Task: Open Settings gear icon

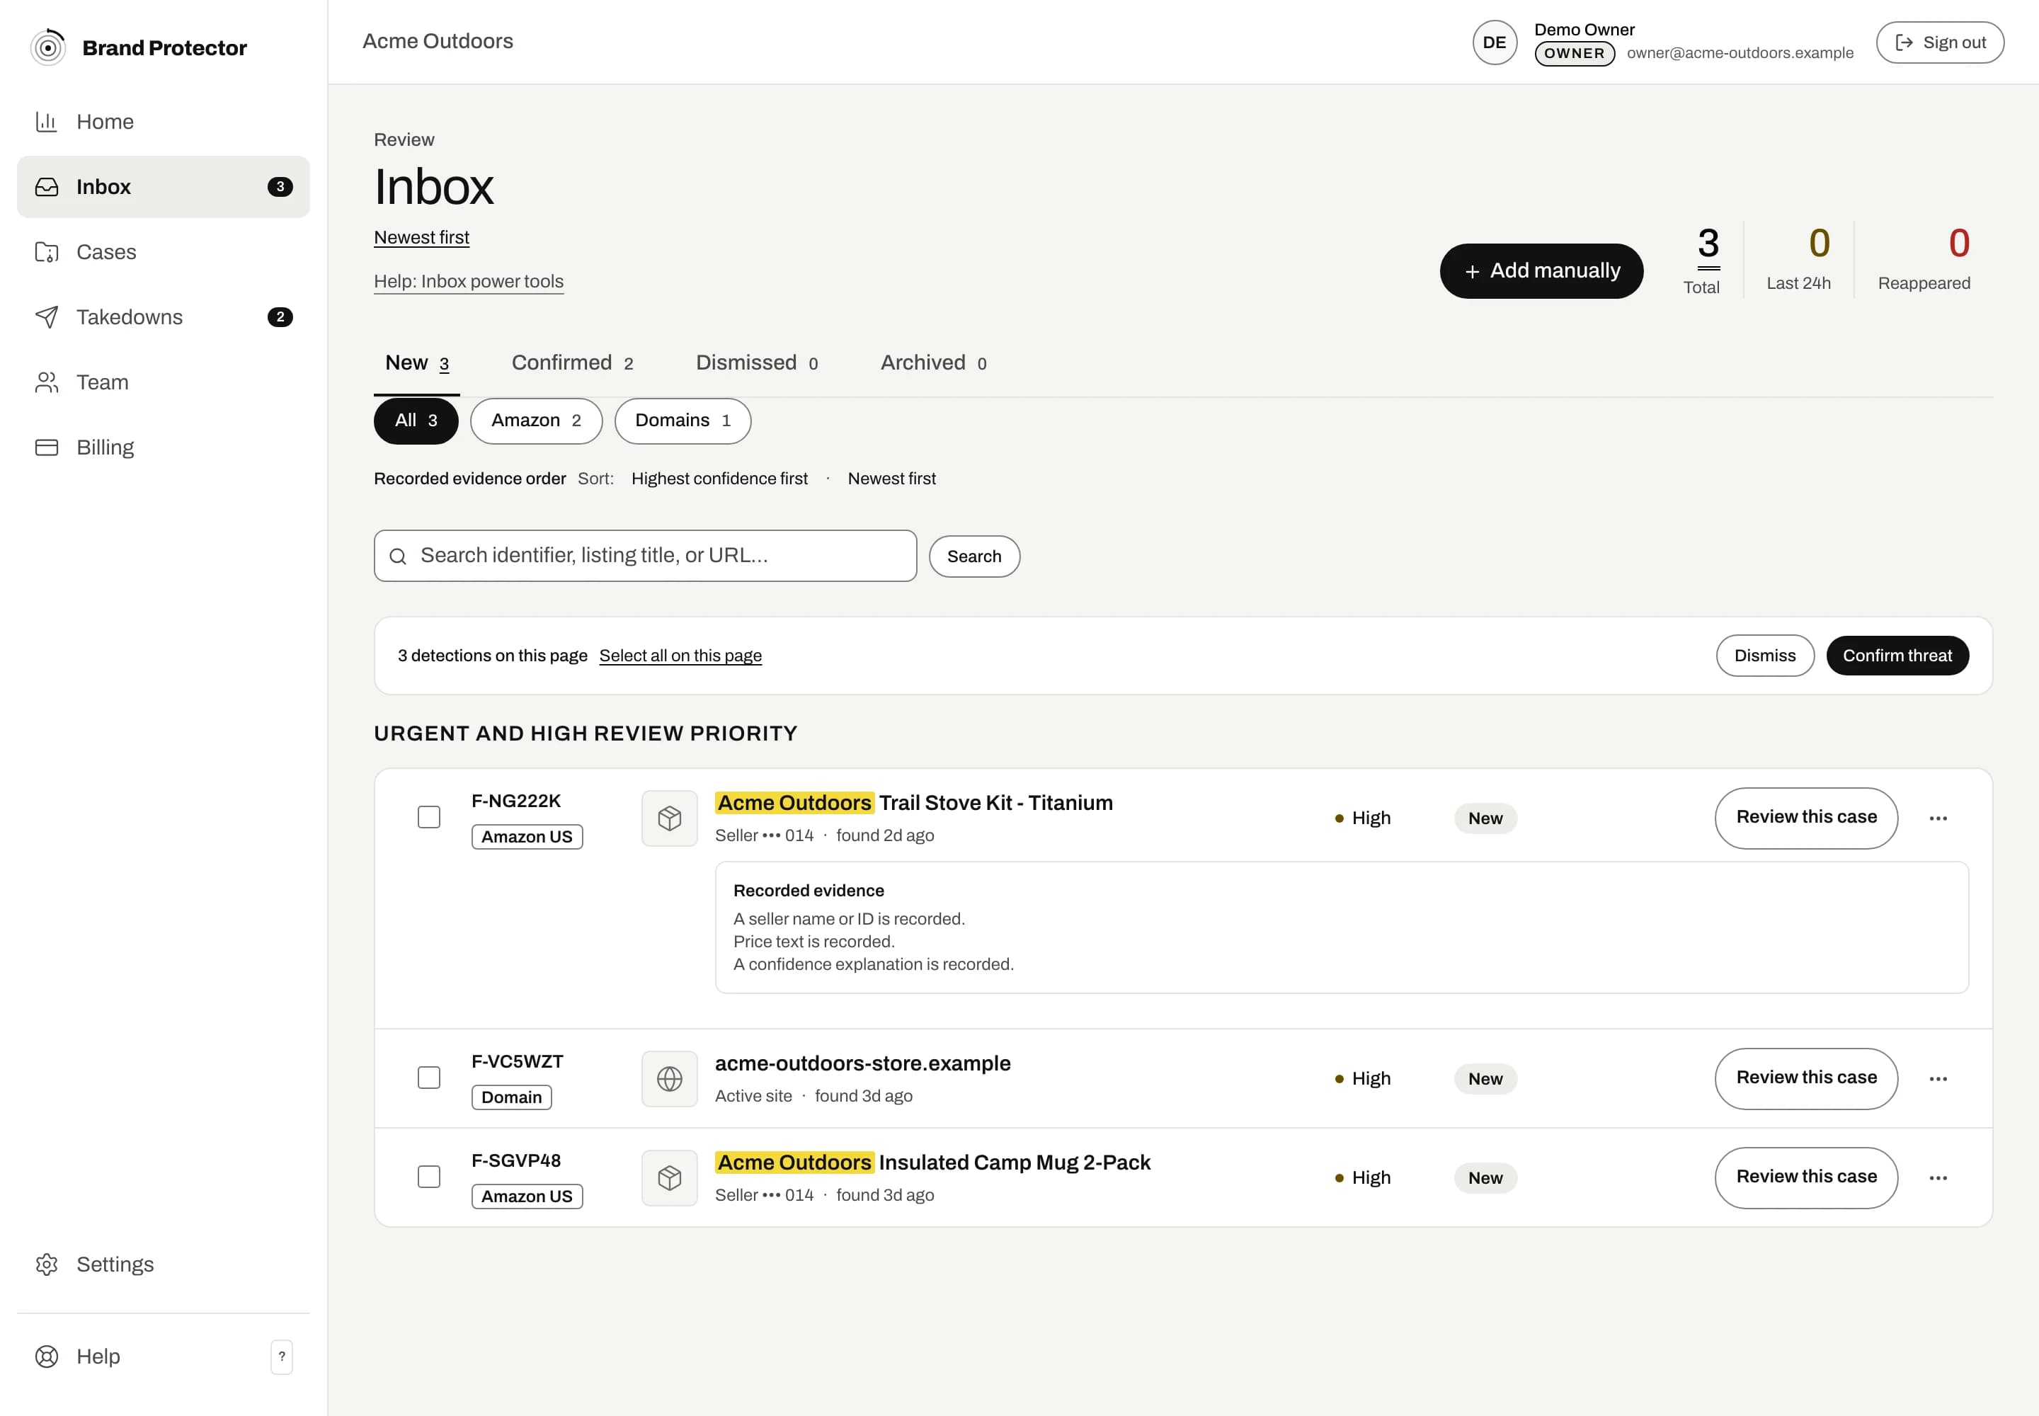Action: [46, 1264]
